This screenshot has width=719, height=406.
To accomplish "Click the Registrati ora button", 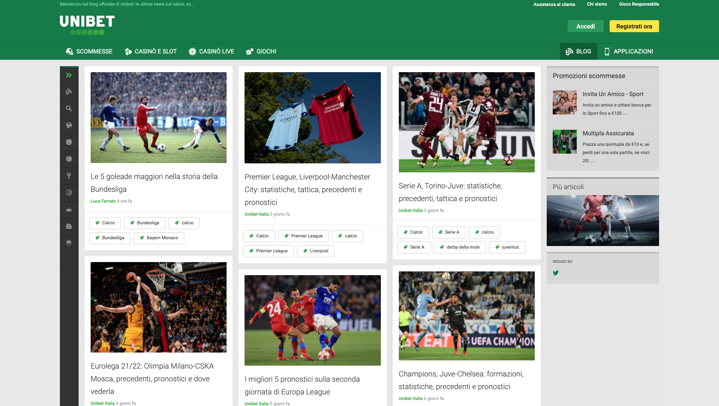I will [x=634, y=26].
